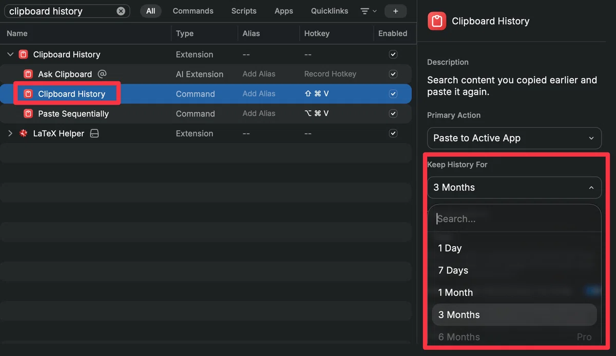Toggle the Clipboard History extension enabled checkbox
The image size is (616, 356).
coord(393,54)
